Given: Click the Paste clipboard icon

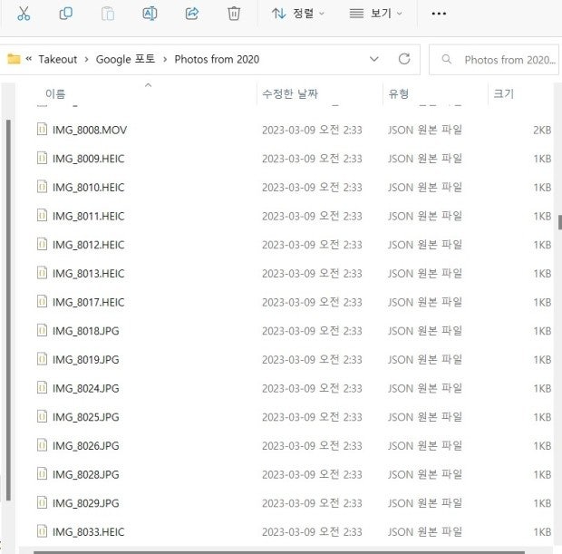Looking at the screenshot, I should 108,14.
